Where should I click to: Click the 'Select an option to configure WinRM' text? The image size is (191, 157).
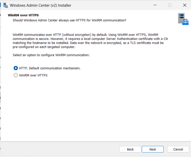point(51,55)
